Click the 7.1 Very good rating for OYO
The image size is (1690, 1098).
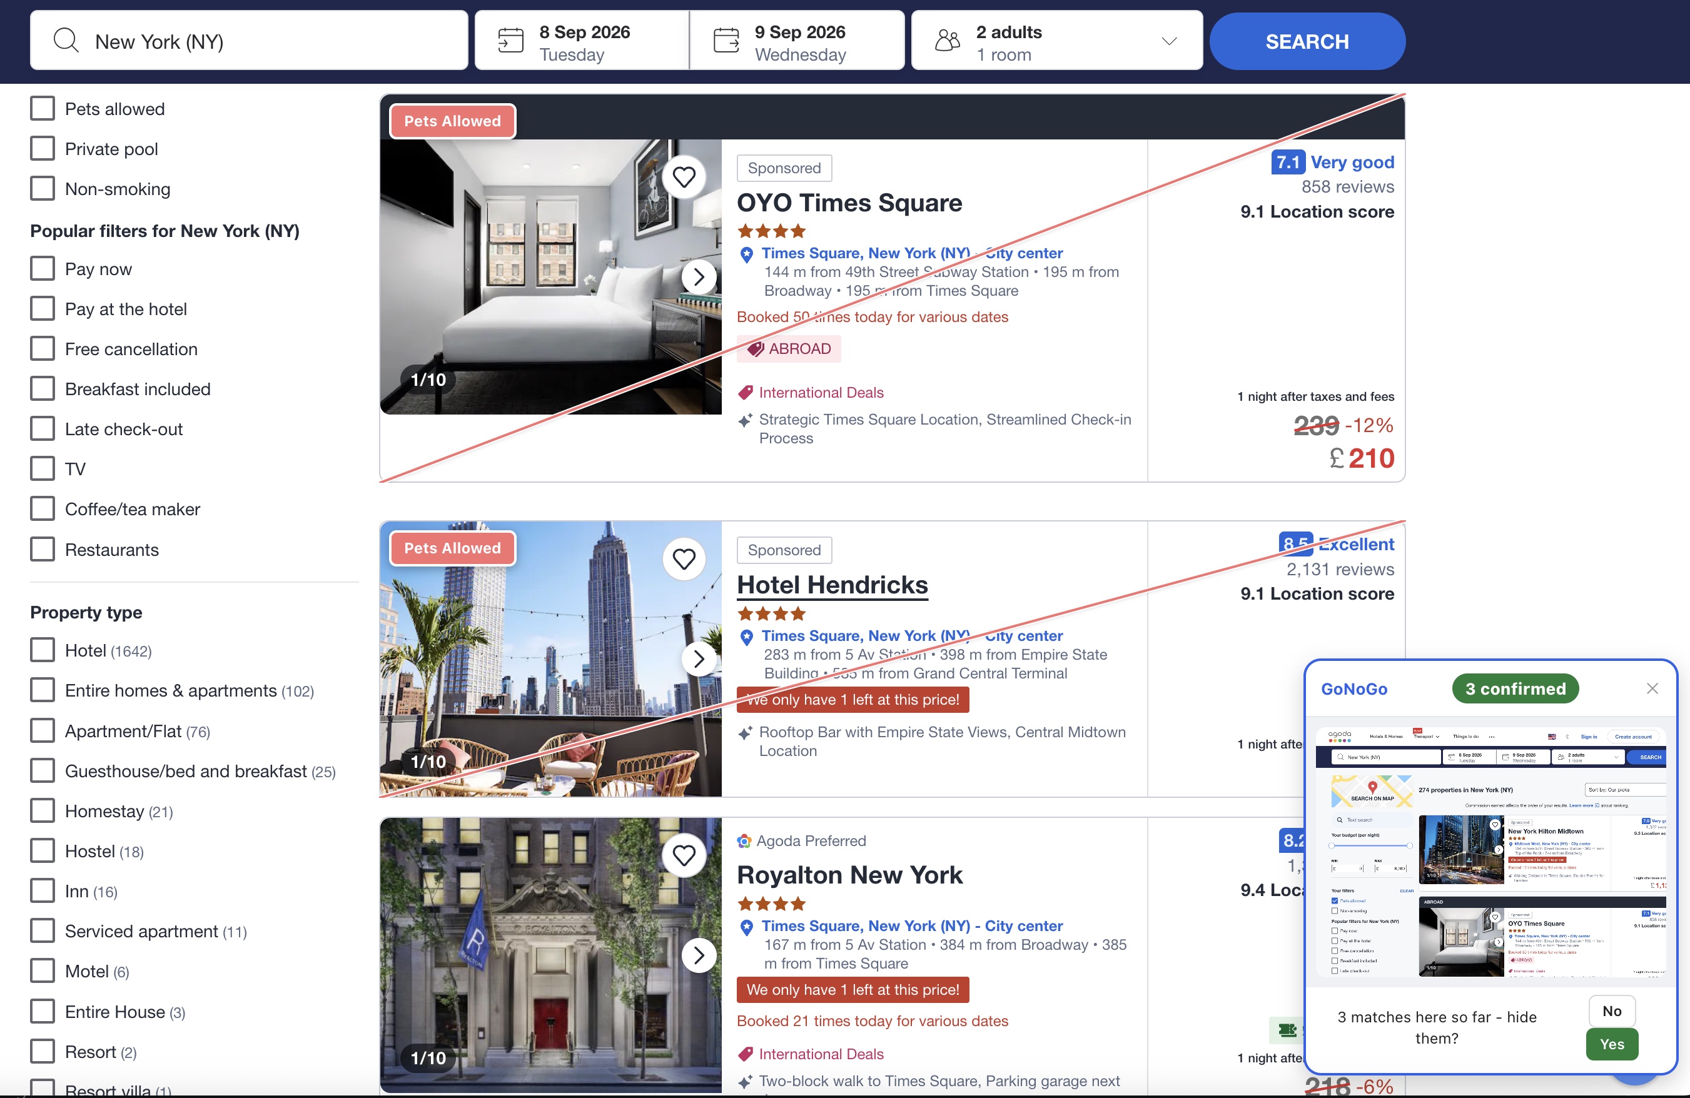(x=1333, y=163)
